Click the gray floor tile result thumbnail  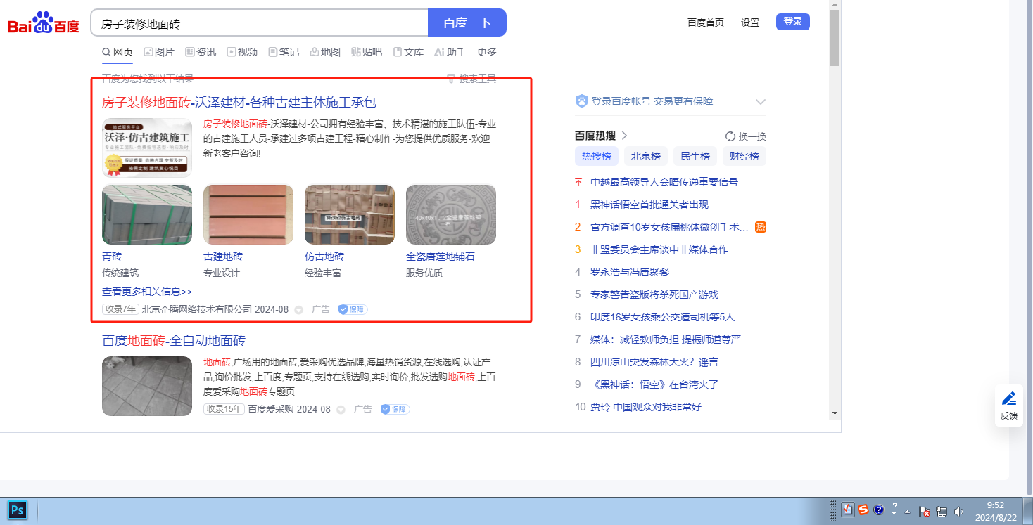click(147, 386)
